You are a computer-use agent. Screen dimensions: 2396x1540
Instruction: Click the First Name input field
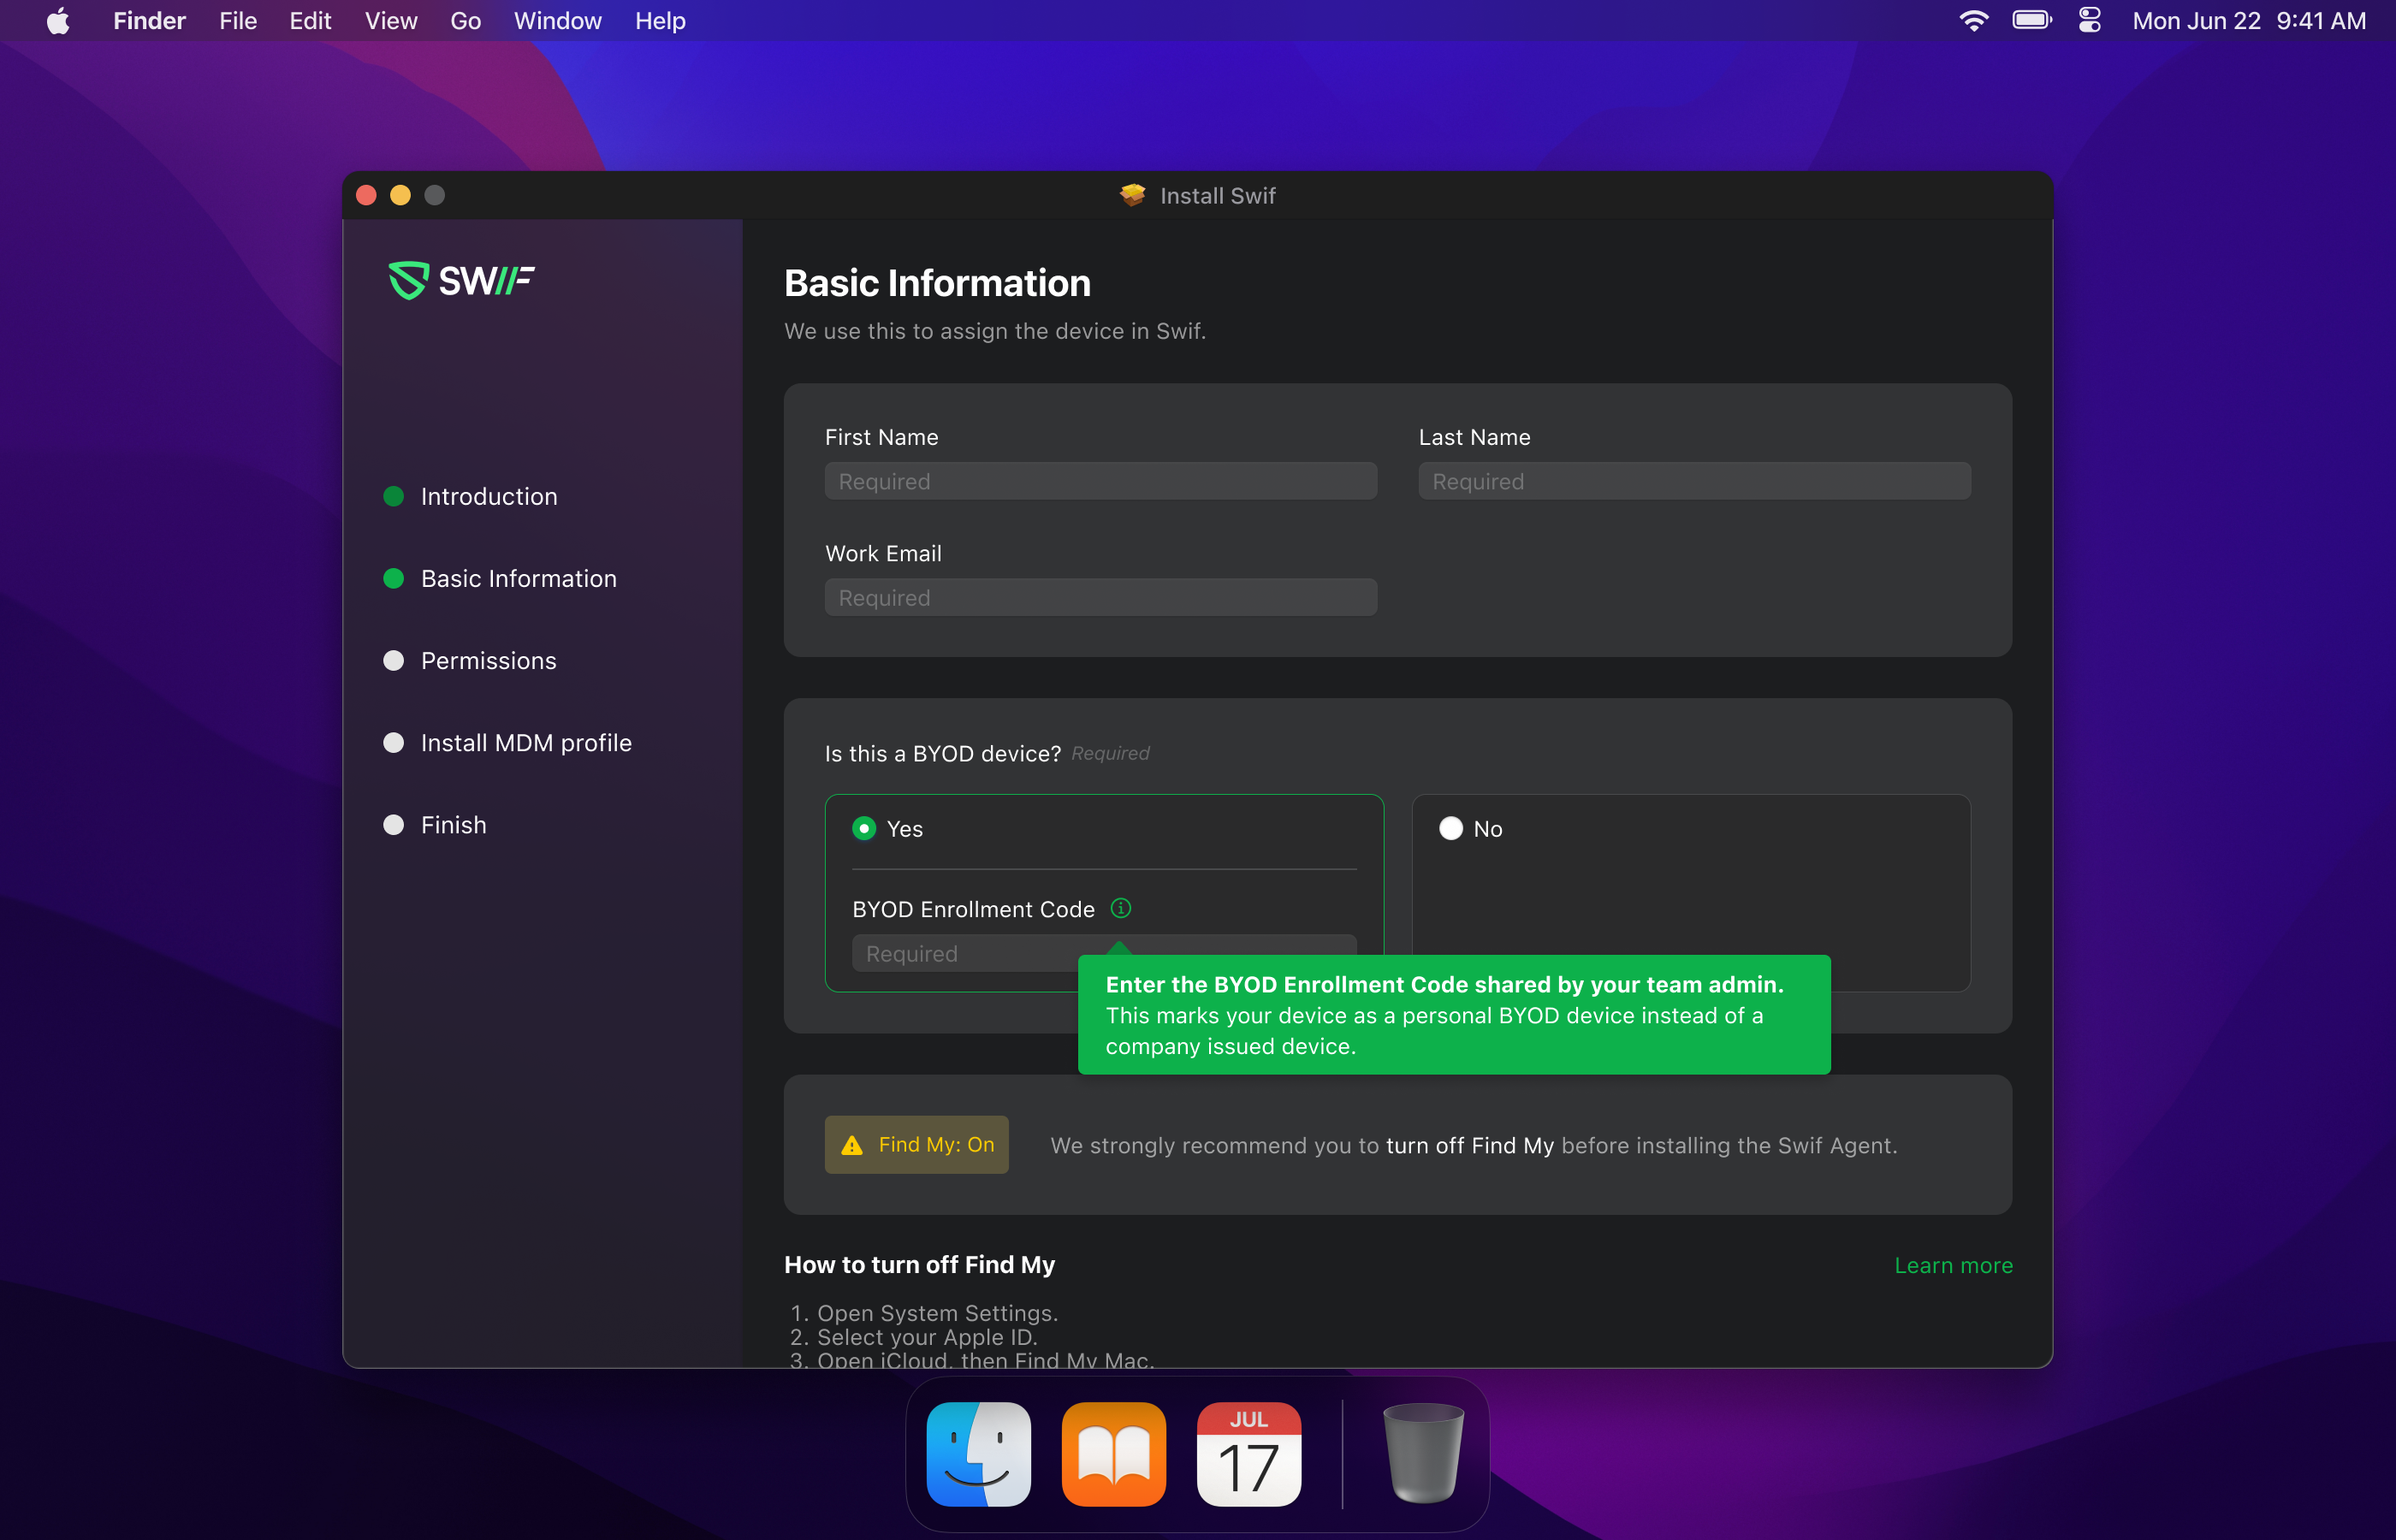pos(1100,482)
